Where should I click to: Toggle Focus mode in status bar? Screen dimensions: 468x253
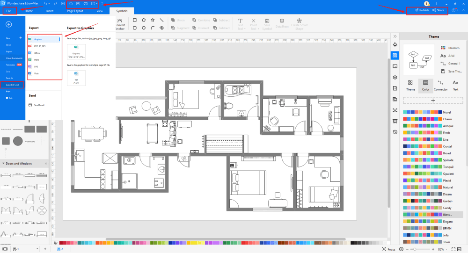click(x=388, y=249)
